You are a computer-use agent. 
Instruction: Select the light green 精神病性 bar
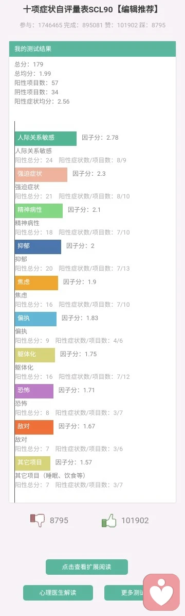click(x=39, y=210)
